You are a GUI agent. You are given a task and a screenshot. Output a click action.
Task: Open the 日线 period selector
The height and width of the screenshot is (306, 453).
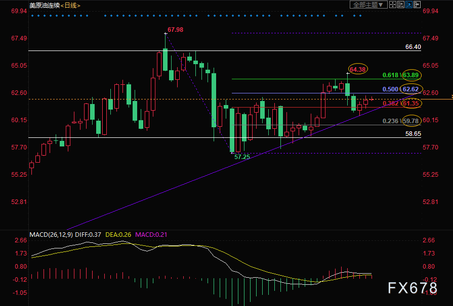(71, 5)
